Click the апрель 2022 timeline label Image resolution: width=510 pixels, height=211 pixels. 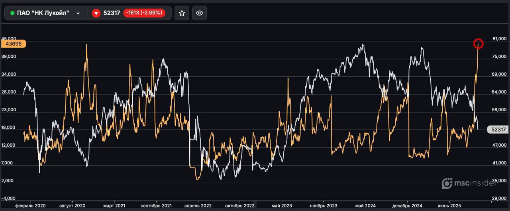click(x=198, y=206)
